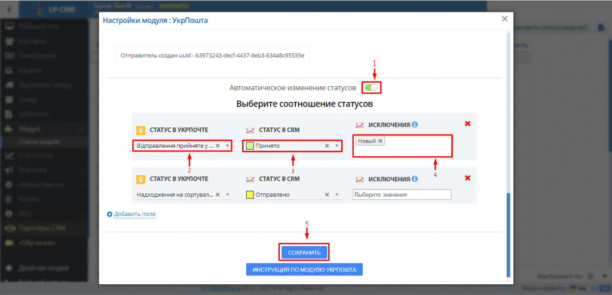Open Ukrposhta status dropdown showing 'Відправлення прийняте'
Screen dimensions: 612x295
pyautogui.click(x=182, y=146)
